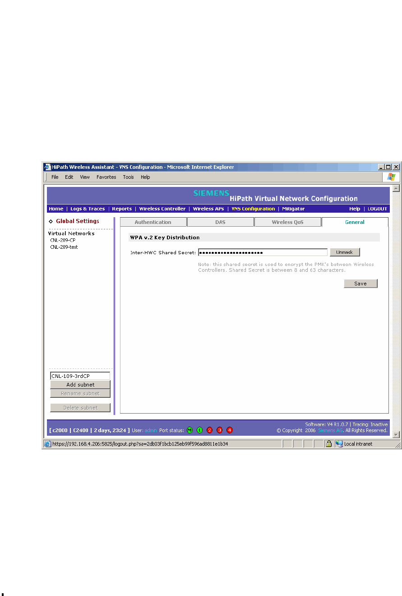This screenshot has height=596, width=402.
Task: Click the 'Software: V4 R1.0.7' footer text
Action: click(327, 424)
